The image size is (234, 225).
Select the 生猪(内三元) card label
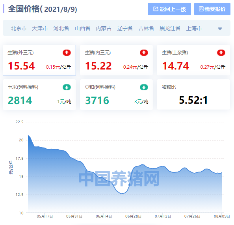tap(98, 53)
